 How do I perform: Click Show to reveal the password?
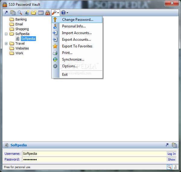(172, 159)
